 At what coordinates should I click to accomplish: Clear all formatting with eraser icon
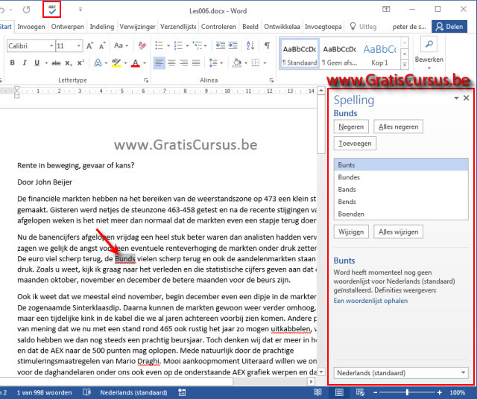142,46
